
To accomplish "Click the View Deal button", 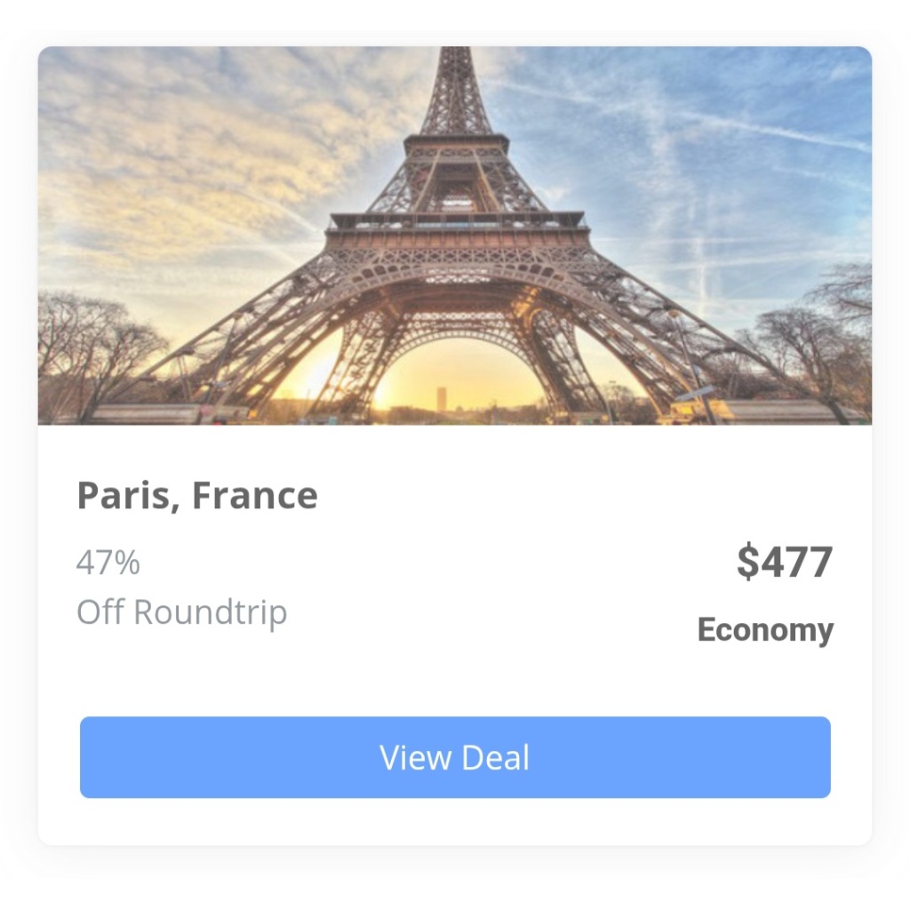I will click(455, 757).
